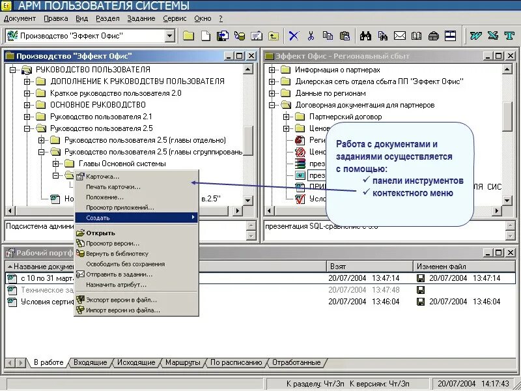Switch to the Маршруты tab
The height and width of the screenshot is (391, 521).
pyautogui.click(x=183, y=362)
